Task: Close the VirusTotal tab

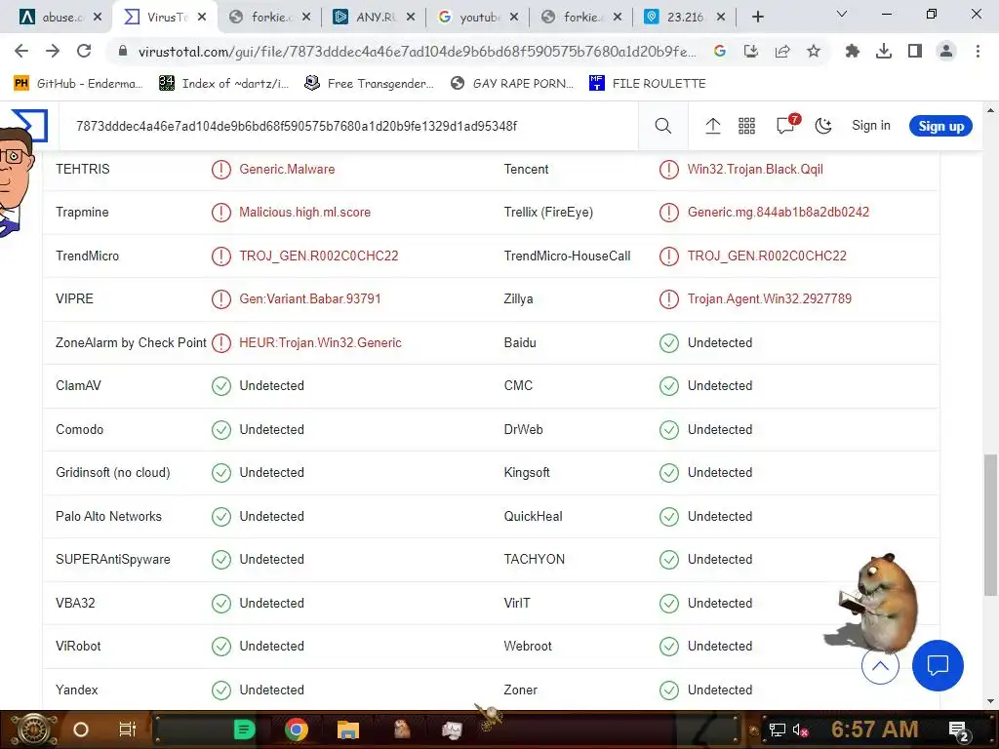Action: [202, 18]
